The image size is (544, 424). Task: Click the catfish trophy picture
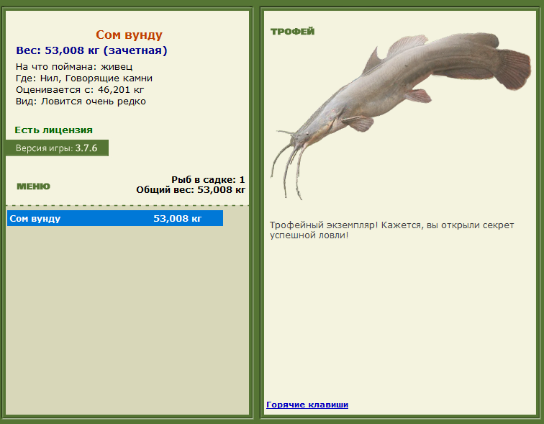coord(400,116)
